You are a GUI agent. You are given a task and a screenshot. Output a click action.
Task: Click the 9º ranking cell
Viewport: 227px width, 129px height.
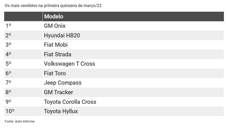pos(23,102)
